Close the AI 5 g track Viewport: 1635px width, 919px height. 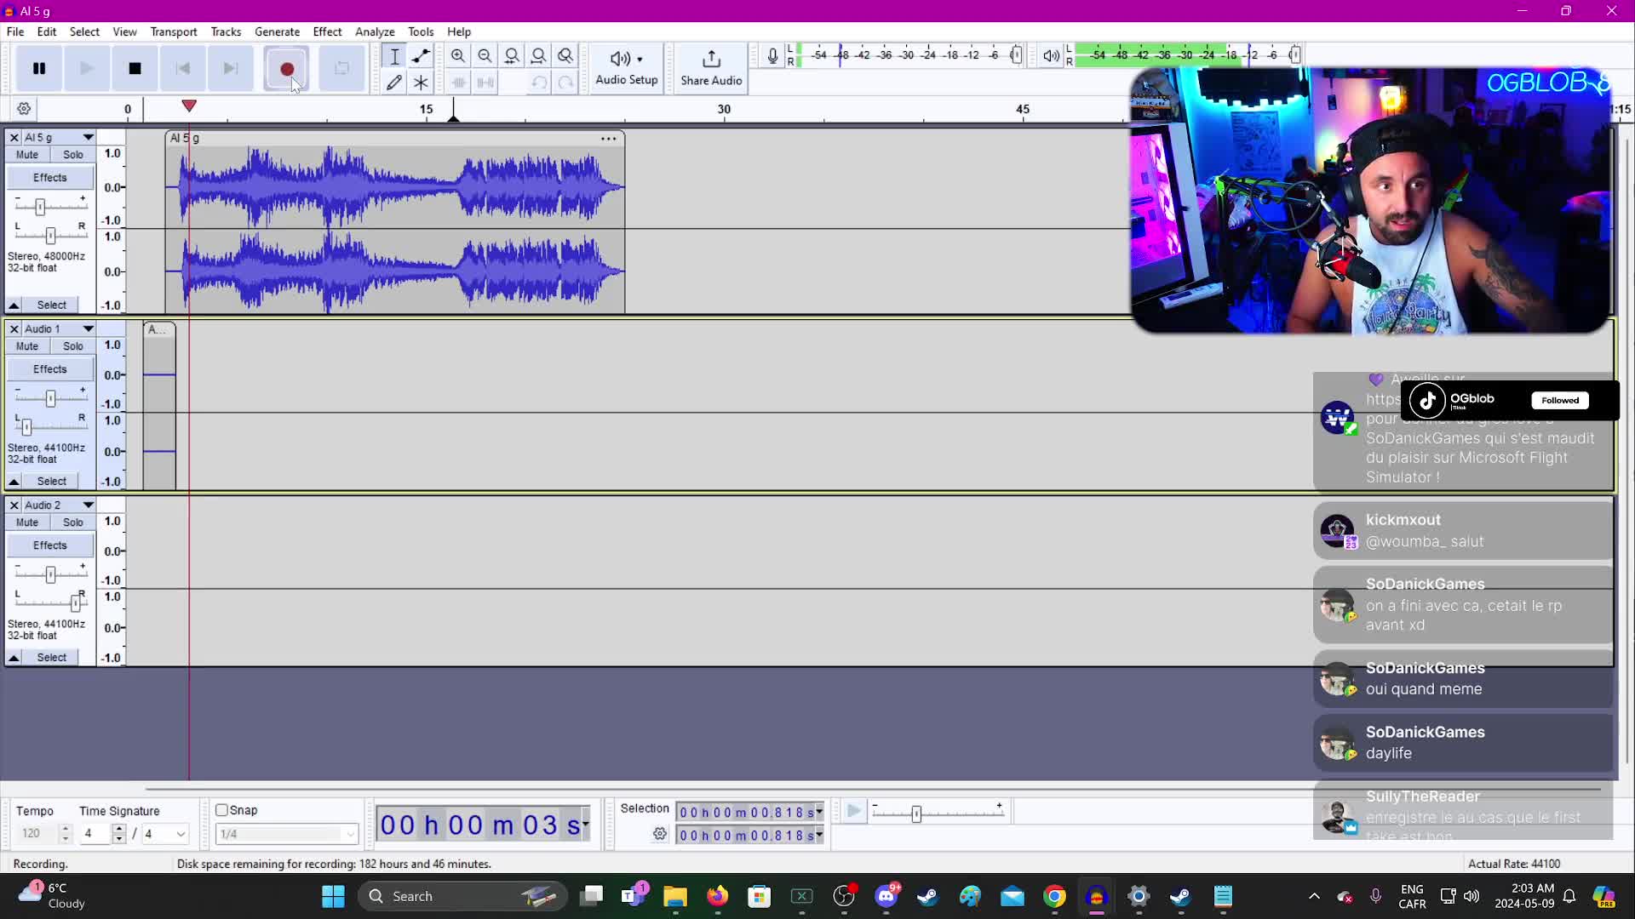coord(14,137)
